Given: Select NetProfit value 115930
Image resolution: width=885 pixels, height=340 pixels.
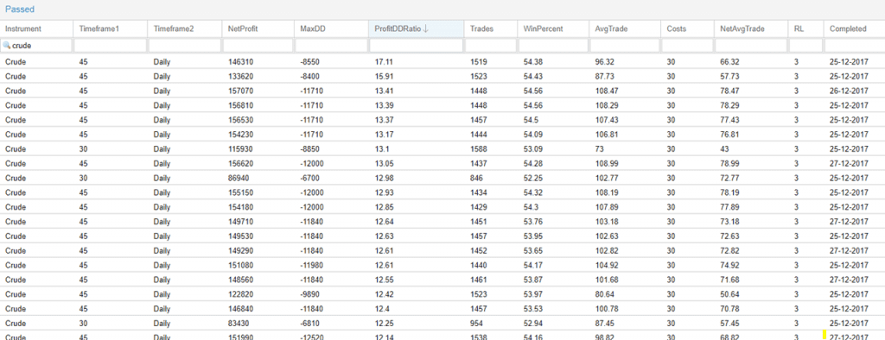Looking at the screenshot, I should [x=240, y=148].
